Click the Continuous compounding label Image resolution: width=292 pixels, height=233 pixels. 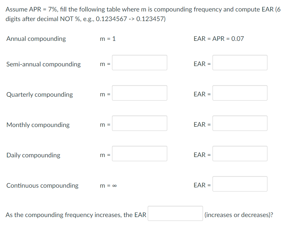pos(42,185)
